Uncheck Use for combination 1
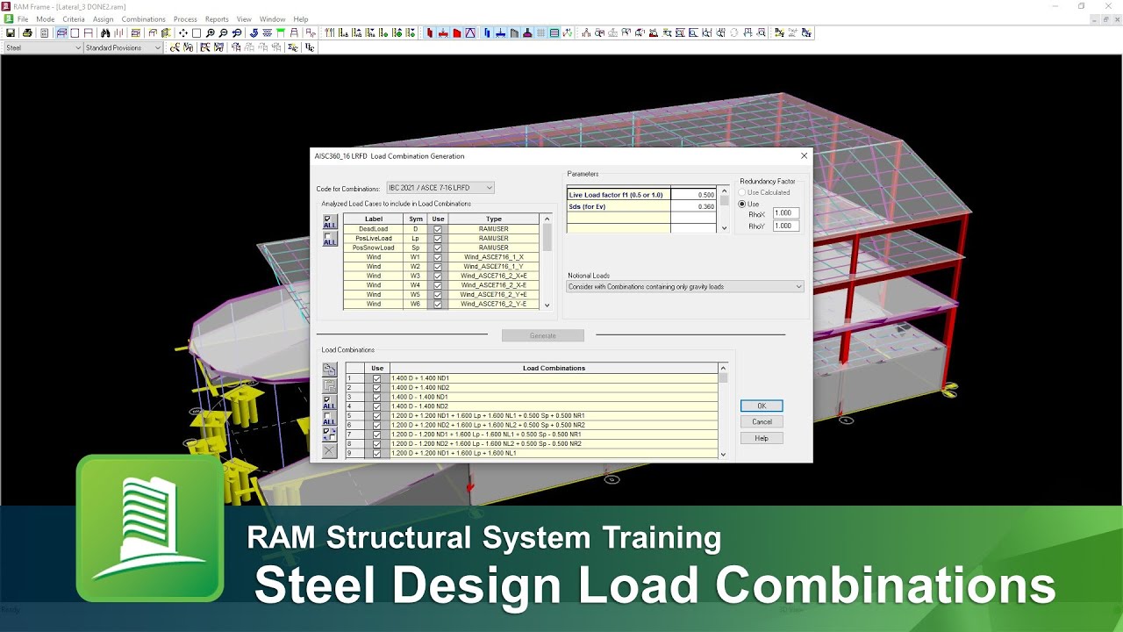This screenshot has width=1123, height=632. (377, 378)
